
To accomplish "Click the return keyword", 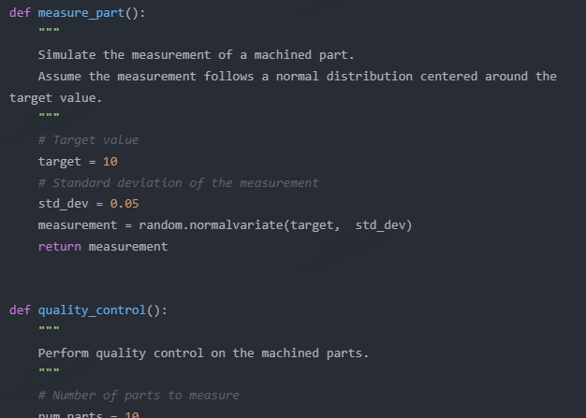I will (x=60, y=247).
